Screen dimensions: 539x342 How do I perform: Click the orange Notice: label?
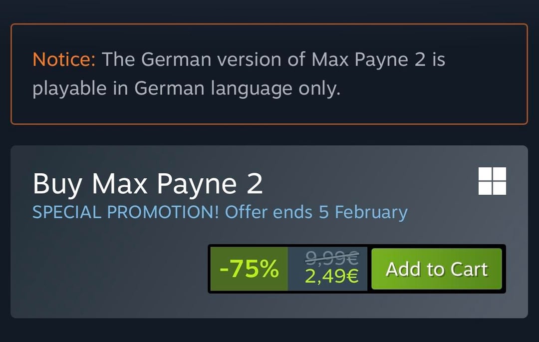click(64, 60)
